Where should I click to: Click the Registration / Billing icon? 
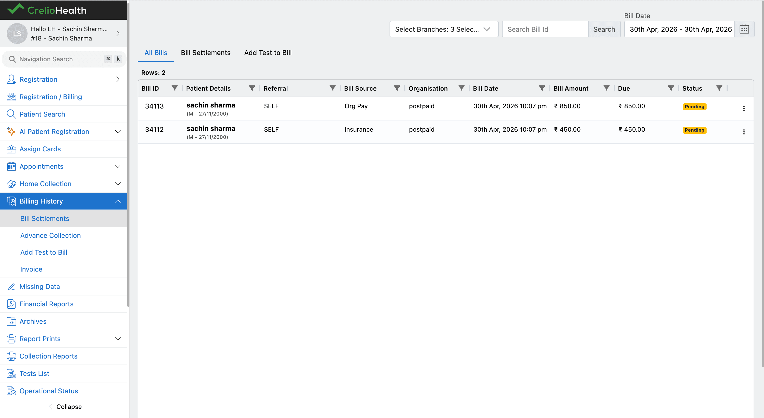(x=11, y=97)
